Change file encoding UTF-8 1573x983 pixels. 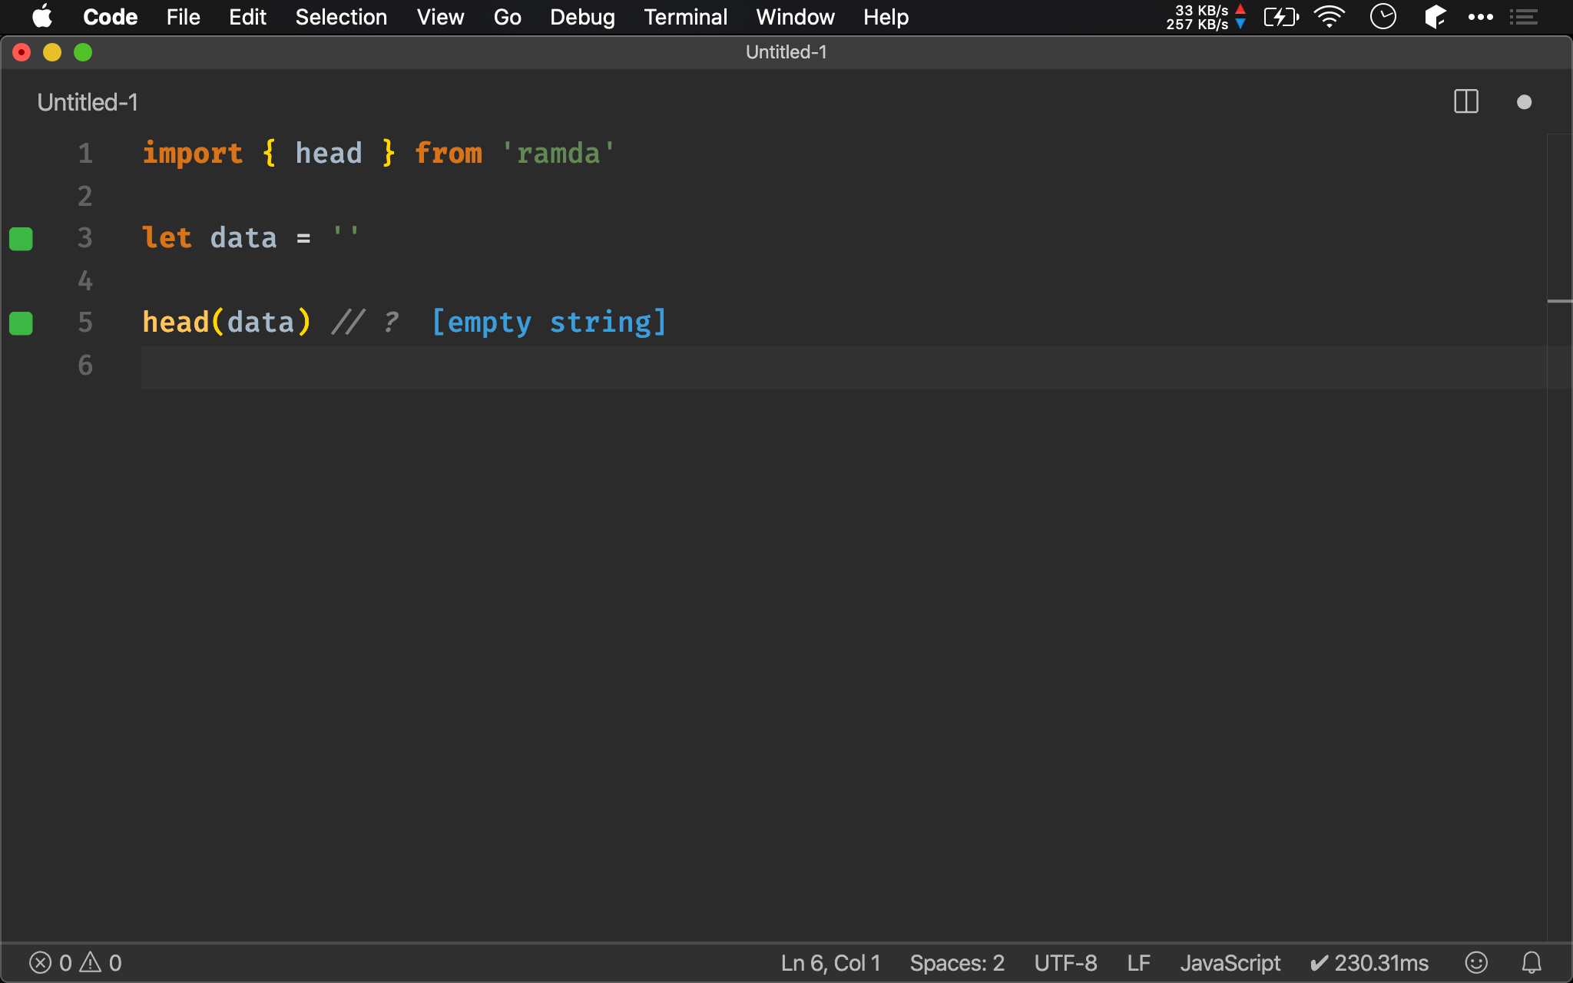1065,963
